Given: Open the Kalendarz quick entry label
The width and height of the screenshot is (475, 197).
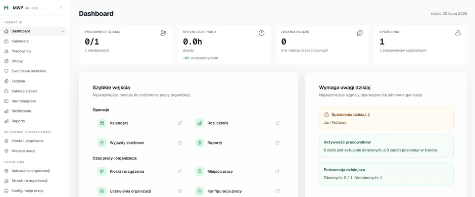Looking at the screenshot, I should click(x=119, y=123).
